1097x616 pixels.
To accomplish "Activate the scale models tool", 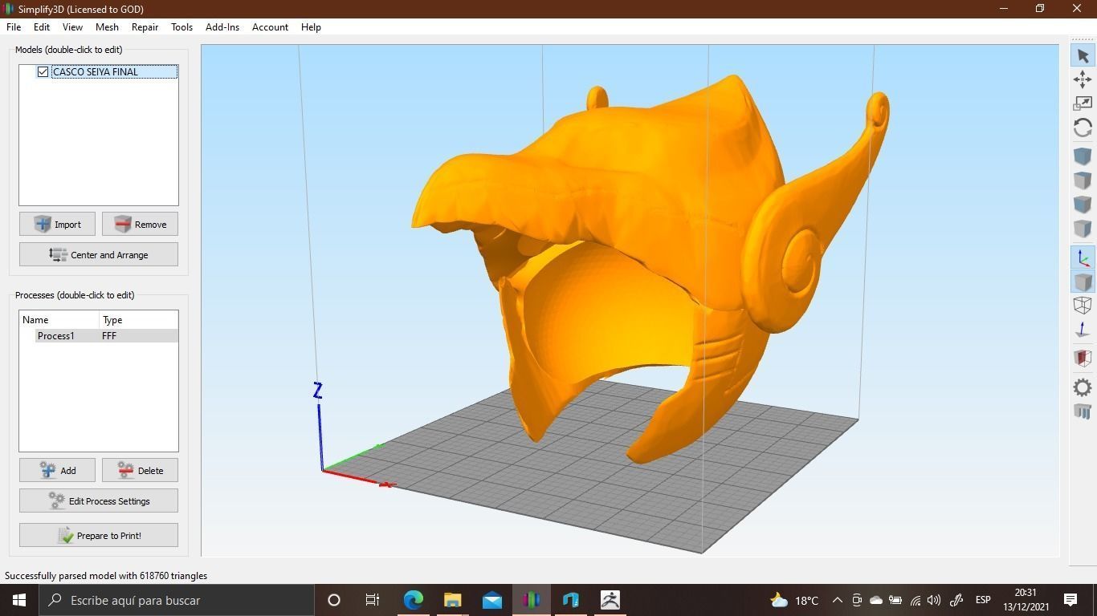I will [1083, 103].
